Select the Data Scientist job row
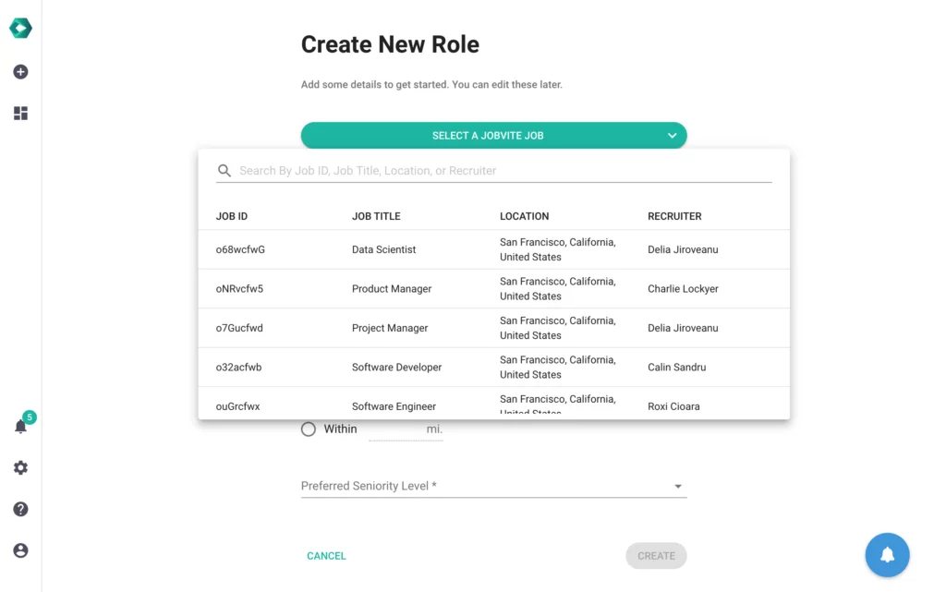This screenshot has height=592, width=946. click(494, 249)
